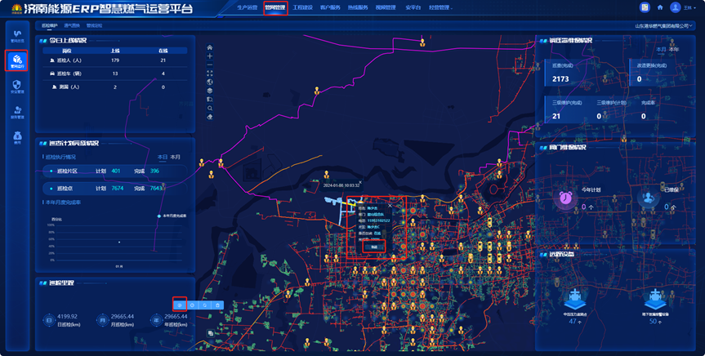
Task: Select 本日 in the patrol plan panel
Action: point(163,157)
